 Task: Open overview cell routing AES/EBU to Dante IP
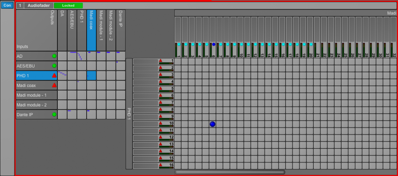(120, 66)
